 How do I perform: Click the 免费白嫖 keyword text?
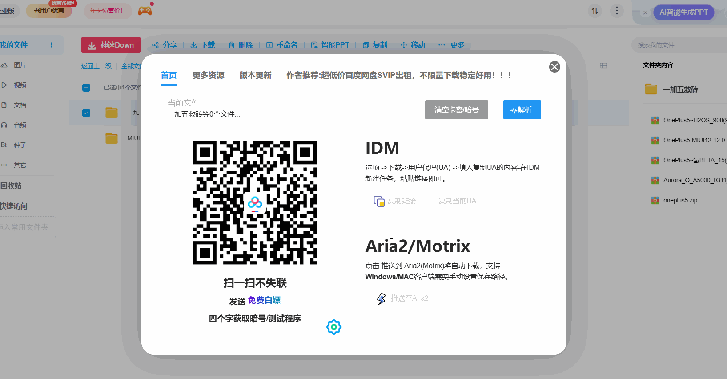(x=264, y=300)
